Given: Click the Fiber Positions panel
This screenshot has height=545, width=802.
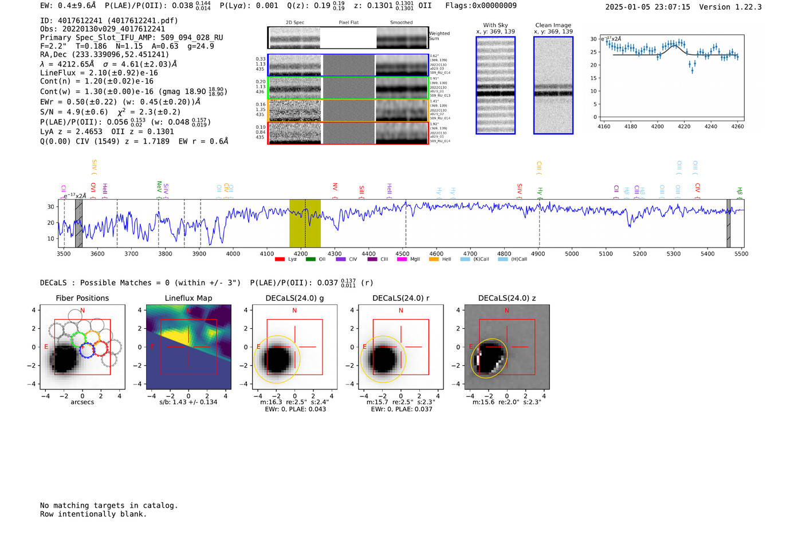Looking at the screenshot, I should [82, 347].
